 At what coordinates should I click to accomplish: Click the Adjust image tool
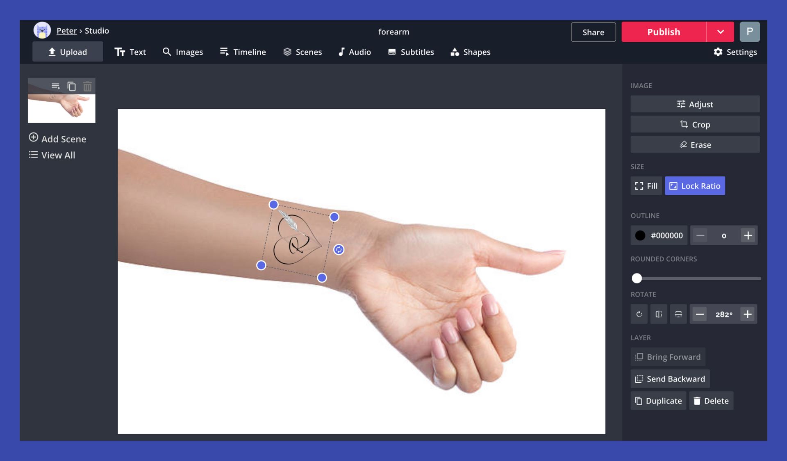coord(695,103)
